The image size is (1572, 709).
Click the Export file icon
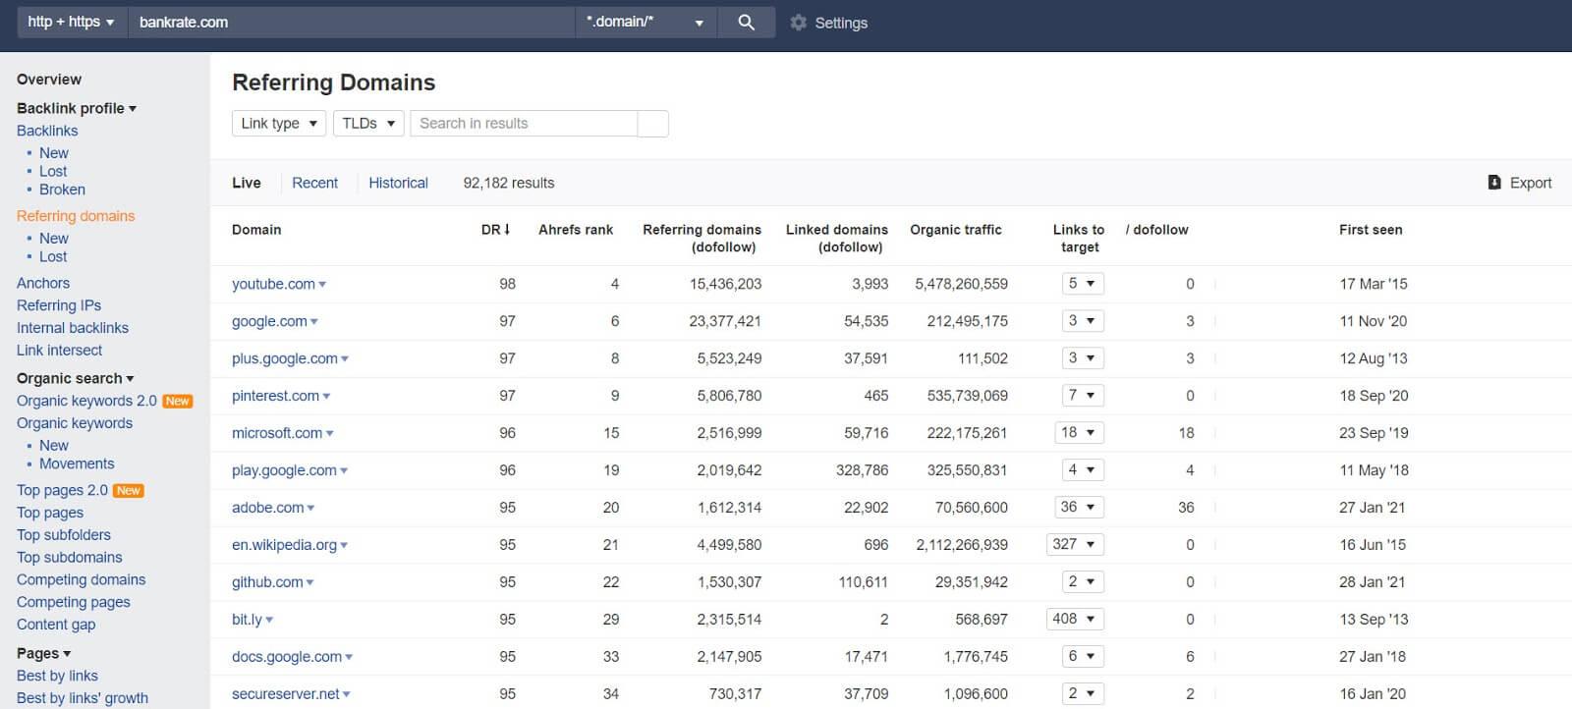pyautogui.click(x=1494, y=183)
